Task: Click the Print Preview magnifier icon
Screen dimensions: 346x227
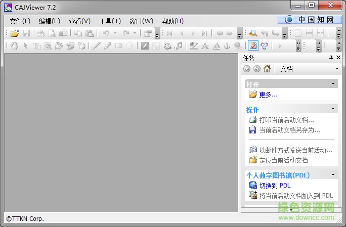Action: coord(52,33)
